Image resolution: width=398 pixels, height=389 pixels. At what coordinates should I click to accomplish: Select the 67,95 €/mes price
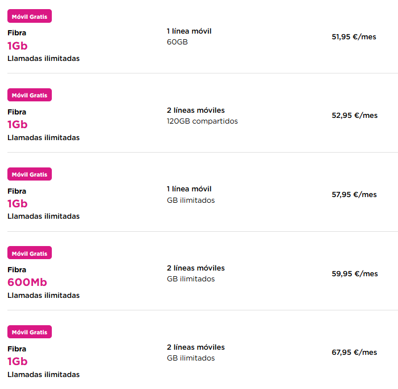354,353
